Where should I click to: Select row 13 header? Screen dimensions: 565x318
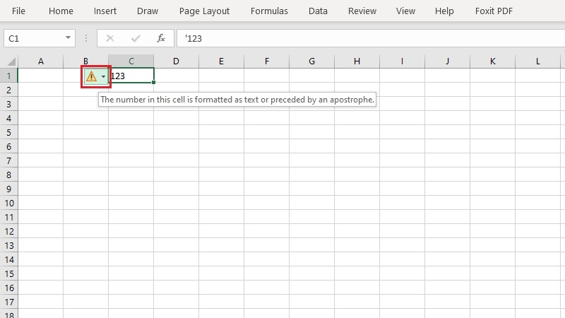pyautogui.click(x=8, y=245)
